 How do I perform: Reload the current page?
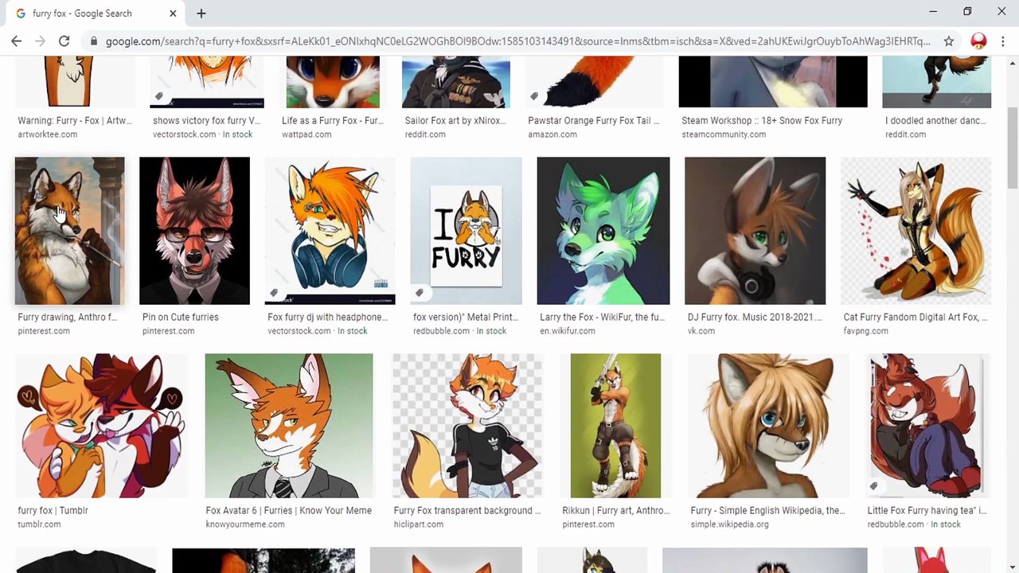[64, 41]
